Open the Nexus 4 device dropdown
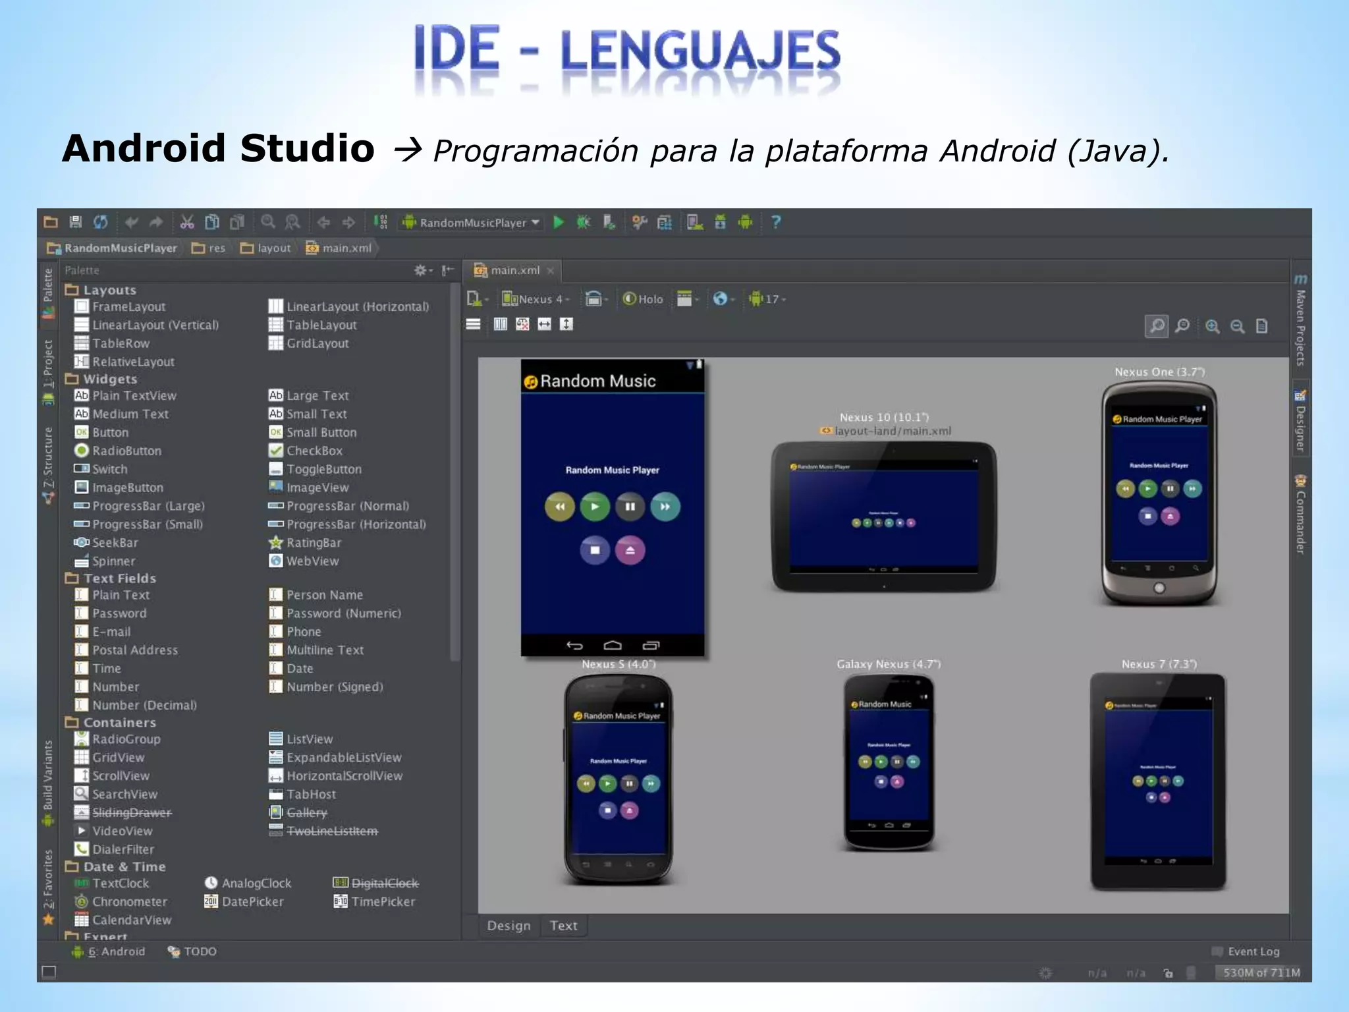This screenshot has height=1012, width=1349. (536, 299)
